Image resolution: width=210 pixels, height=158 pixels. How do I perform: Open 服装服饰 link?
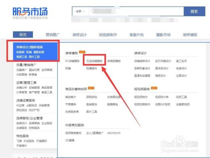click(x=92, y=104)
